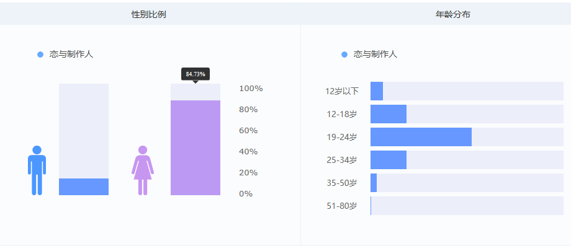The height and width of the screenshot is (246, 571).
Task: Select the 年龄分布 header tab
Action: tap(453, 14)
